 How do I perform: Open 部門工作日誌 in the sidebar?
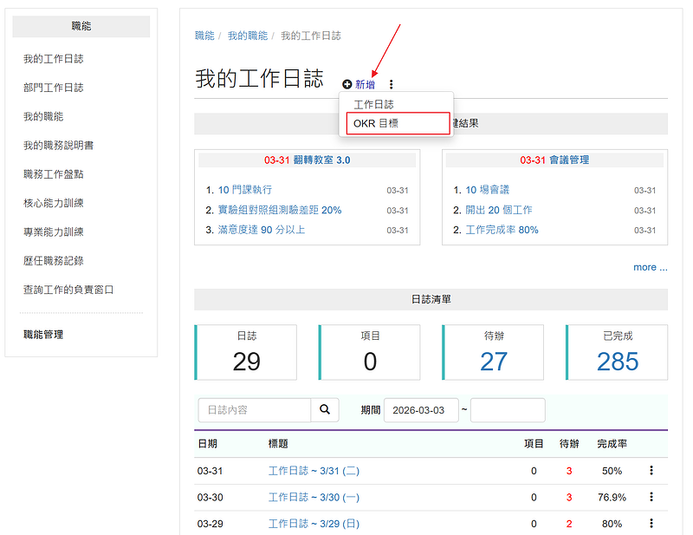[53, 88]
